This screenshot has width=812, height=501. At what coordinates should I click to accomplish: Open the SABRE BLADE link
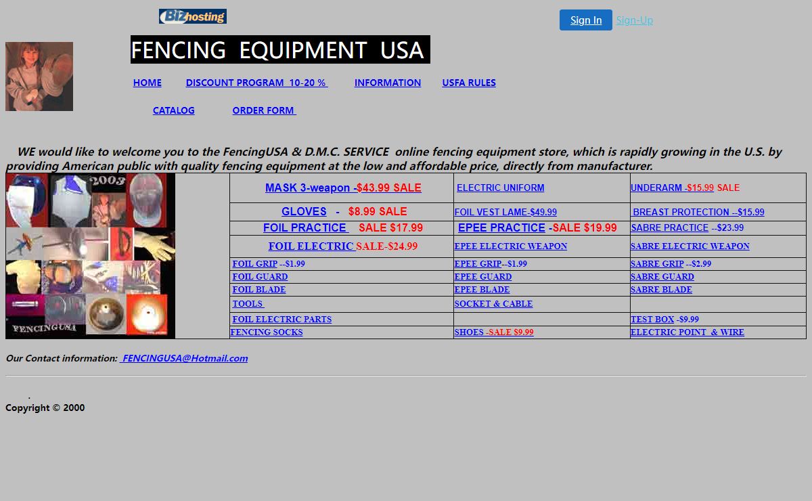(661, 290)
